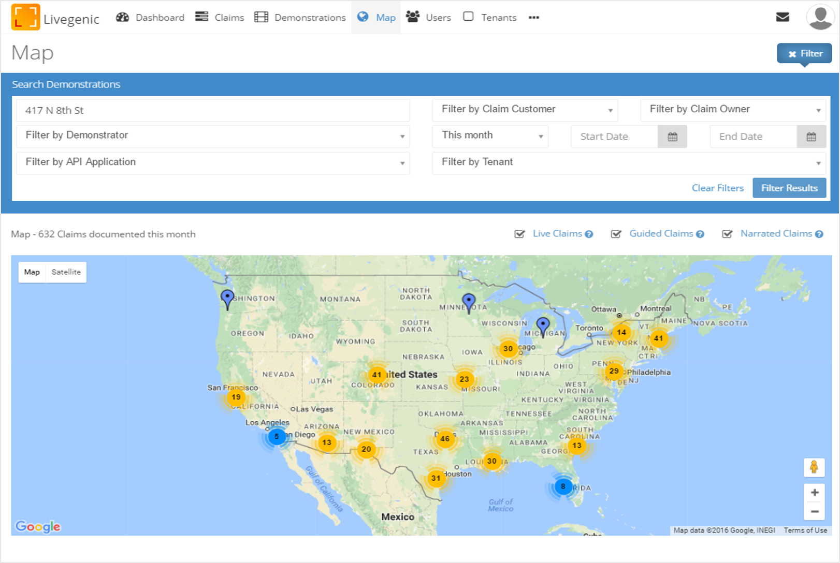840x563 pixels.
Task: Open Filter by Claim Owner dropdown
Action: 733,110
